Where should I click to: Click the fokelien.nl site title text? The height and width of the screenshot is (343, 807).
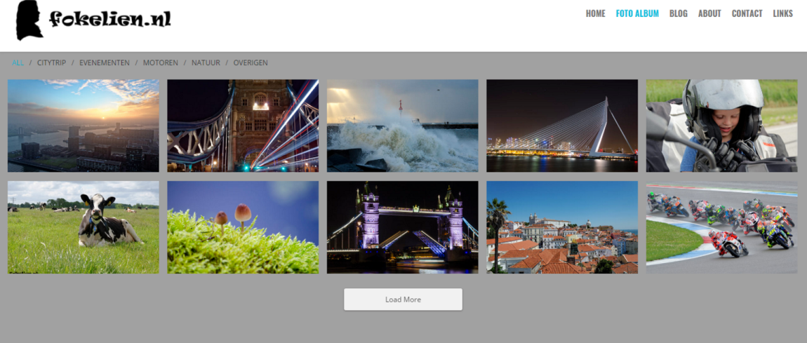[109, 19]
